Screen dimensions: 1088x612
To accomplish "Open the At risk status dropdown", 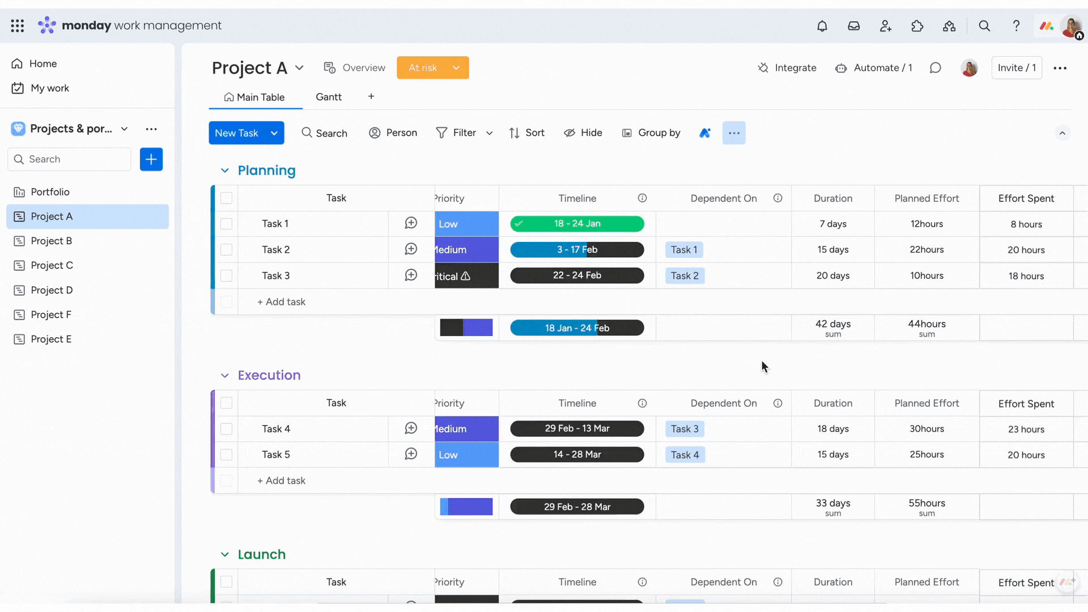I will (x=432, y=67).
